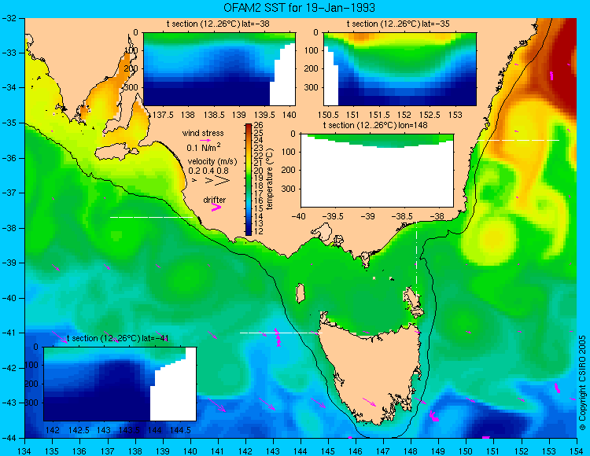Click the '-40' main map latitude axis label
The height and width of the screenshot is (456, 590).
tap(9, 298)
